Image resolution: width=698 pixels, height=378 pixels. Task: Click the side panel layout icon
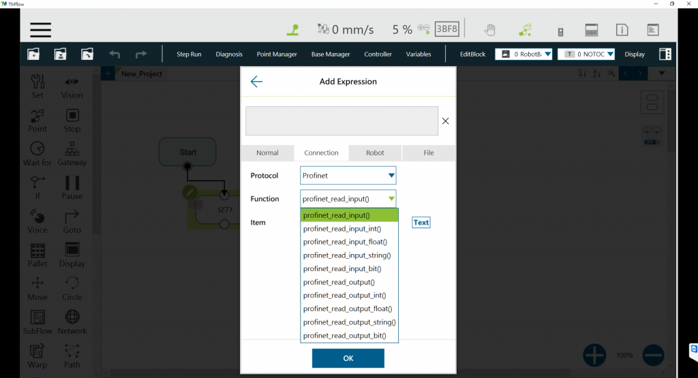665,54
